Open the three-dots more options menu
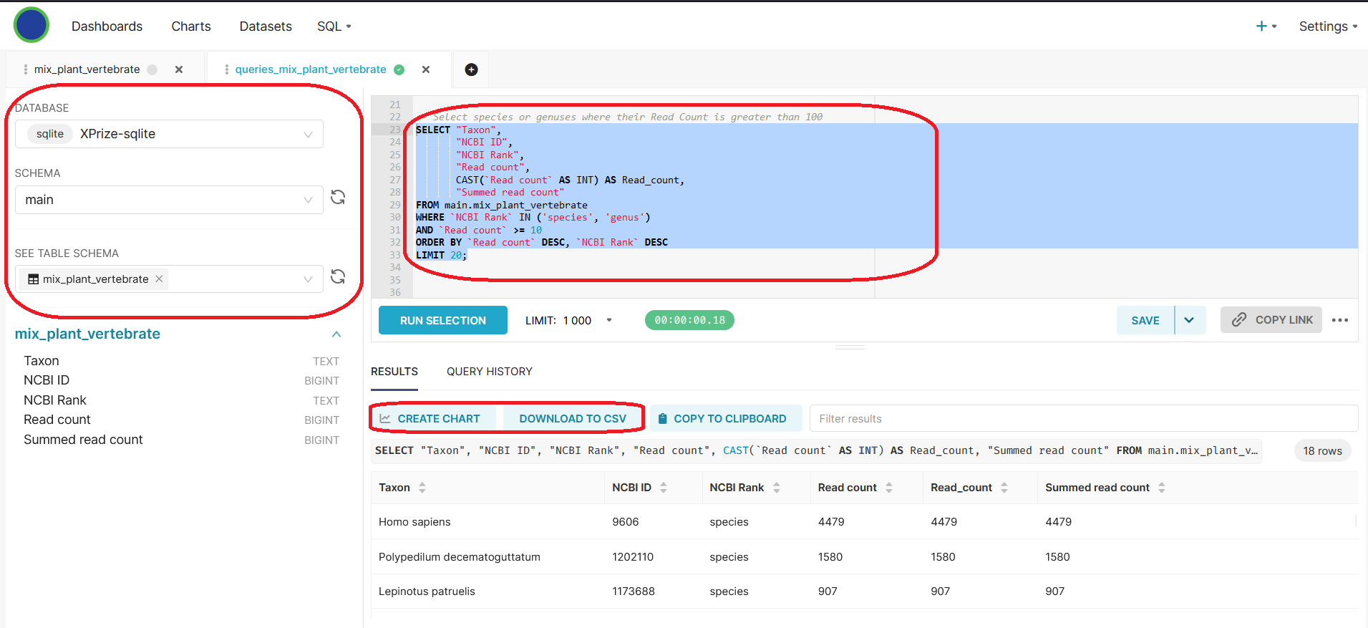1368x628 pixels. coord(1340,320)
